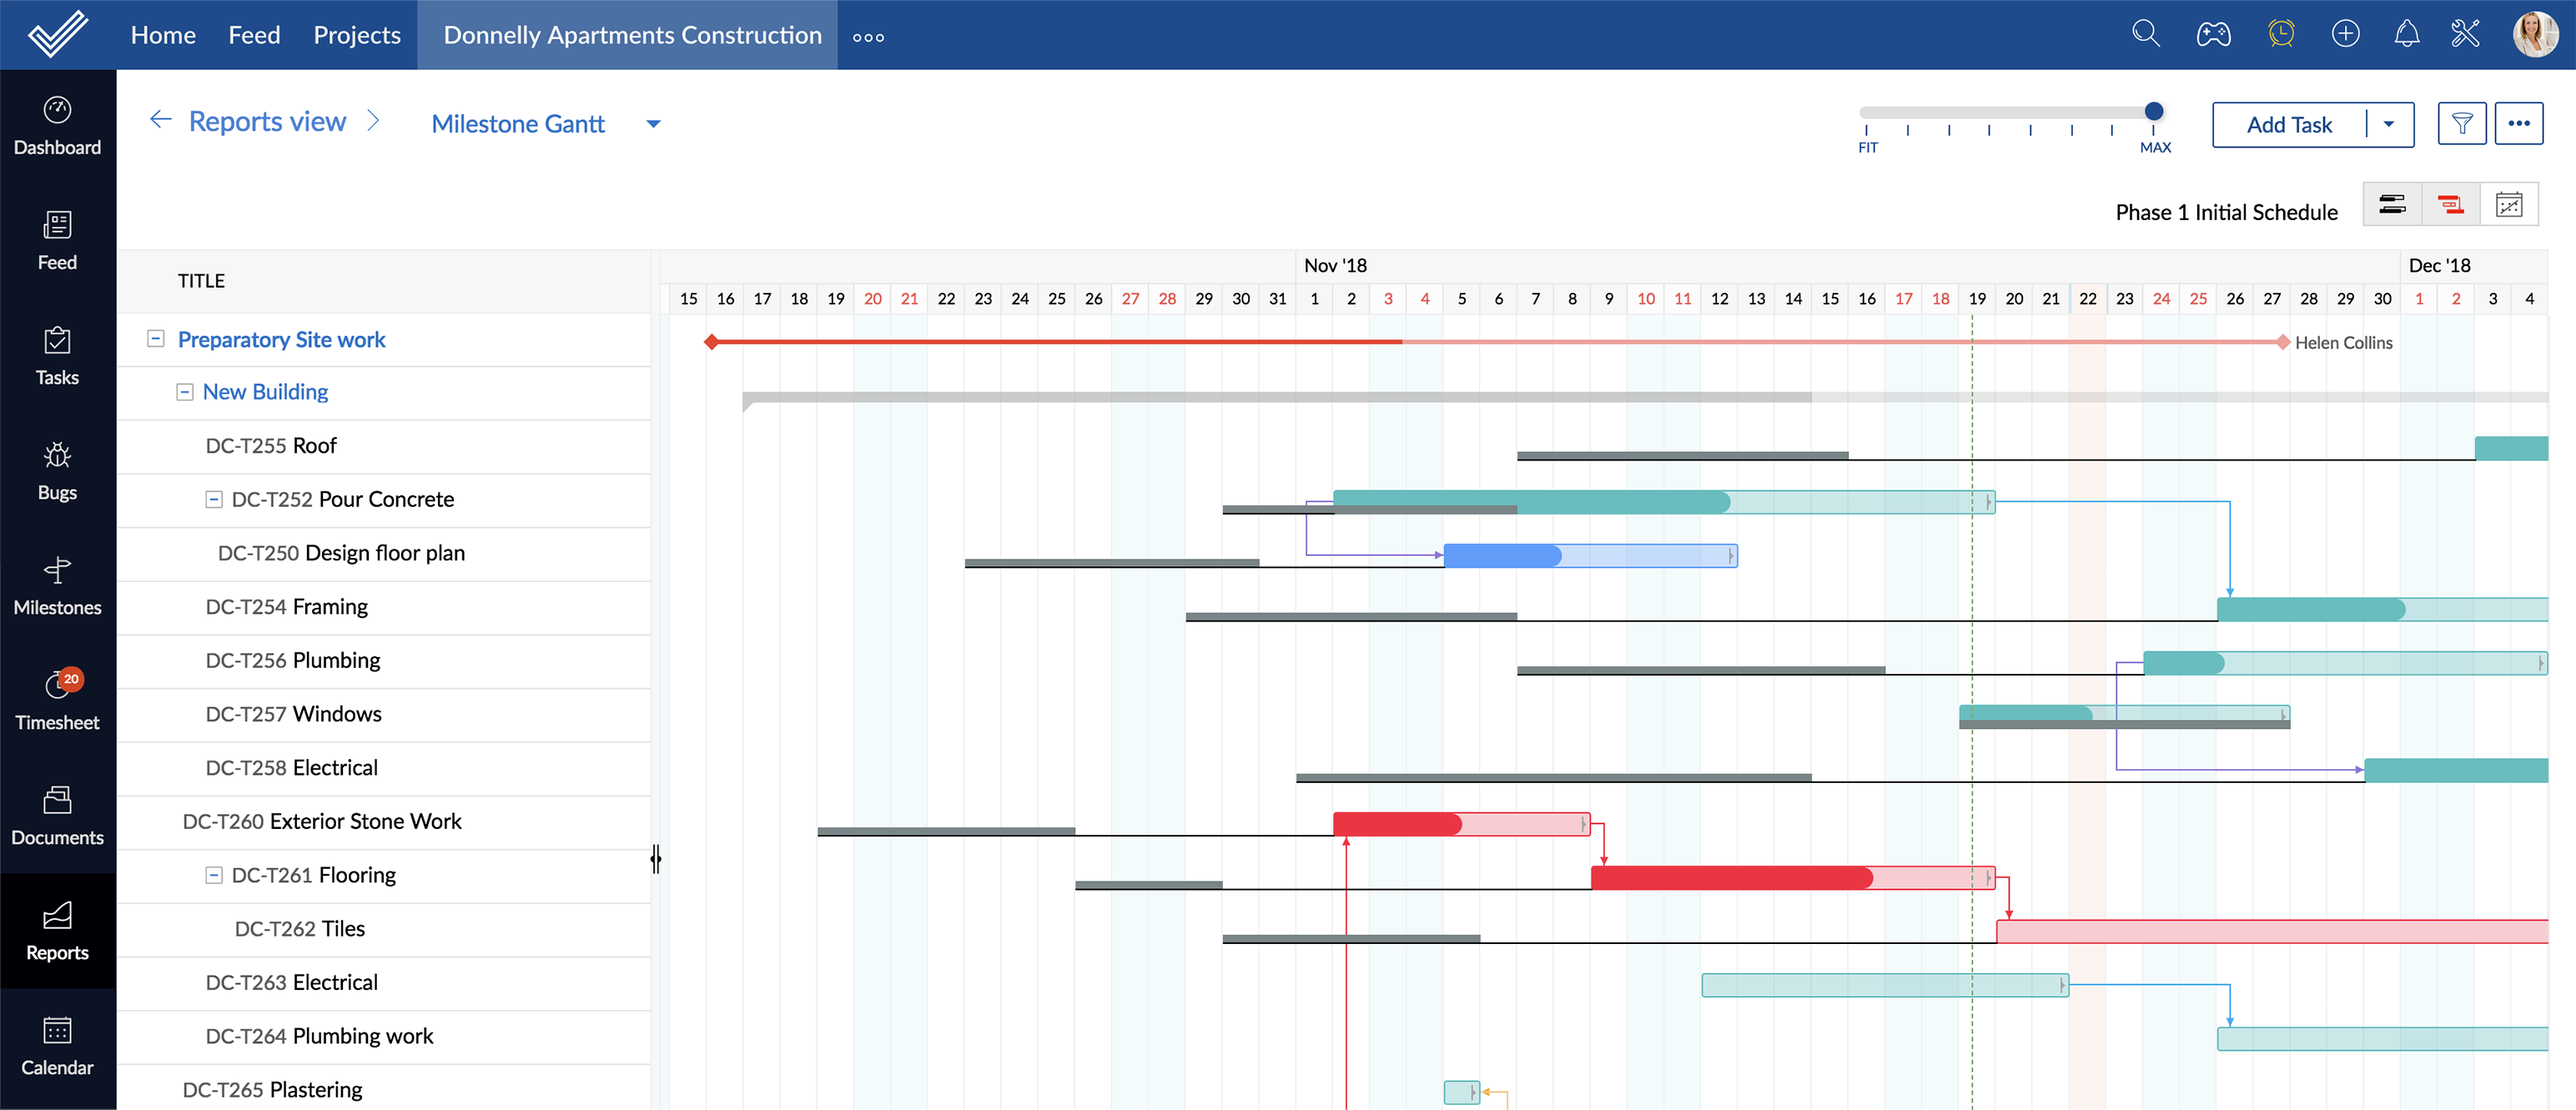Expand the Preparatory Site work section
This screenshot has height=1110, width=2576.
pyautogui.click(x=156, y=339)
